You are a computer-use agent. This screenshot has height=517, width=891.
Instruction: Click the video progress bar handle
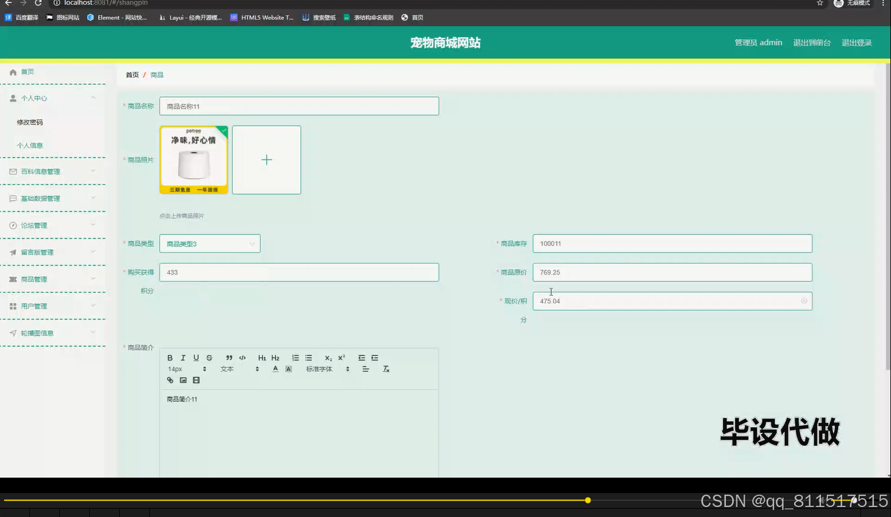point(588,500)
